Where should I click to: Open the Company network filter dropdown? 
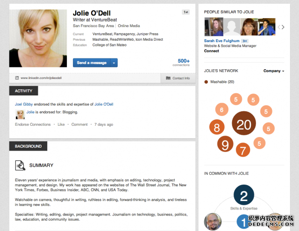coord(274,71)
